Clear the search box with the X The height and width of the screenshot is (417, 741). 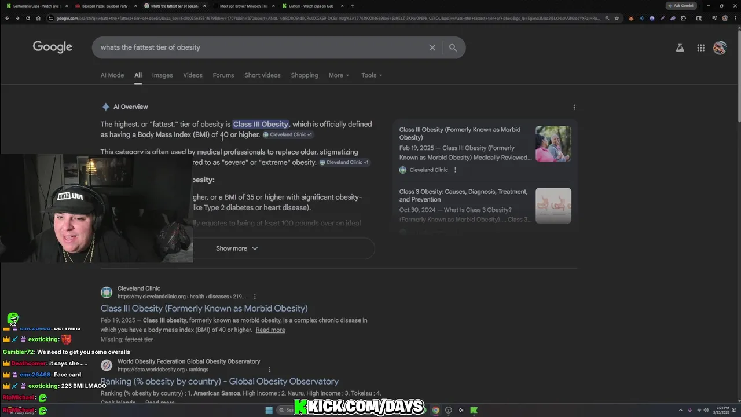pyautogui.click(x=432, y=47)
